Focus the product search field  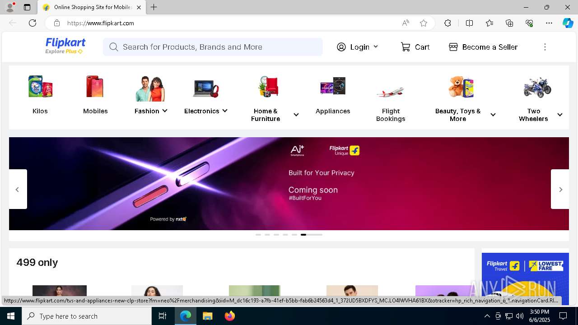coord(213,47)
